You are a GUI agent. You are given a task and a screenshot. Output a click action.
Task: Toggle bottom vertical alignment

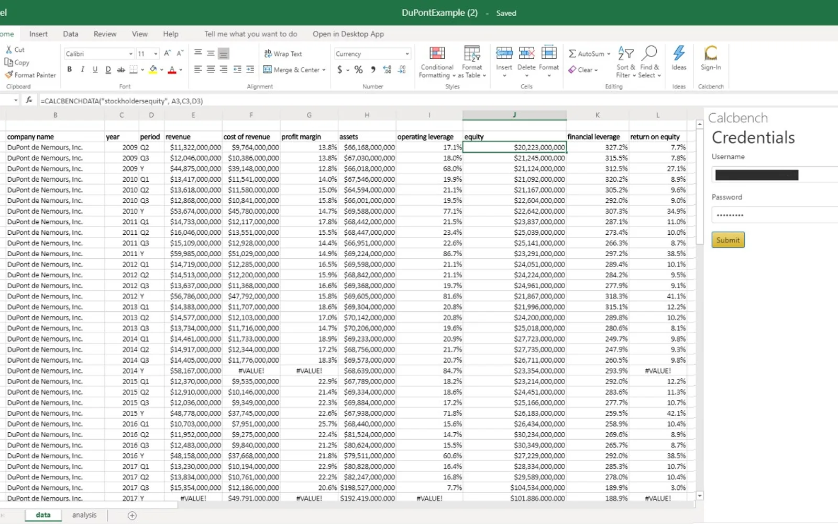coord(224,53)
